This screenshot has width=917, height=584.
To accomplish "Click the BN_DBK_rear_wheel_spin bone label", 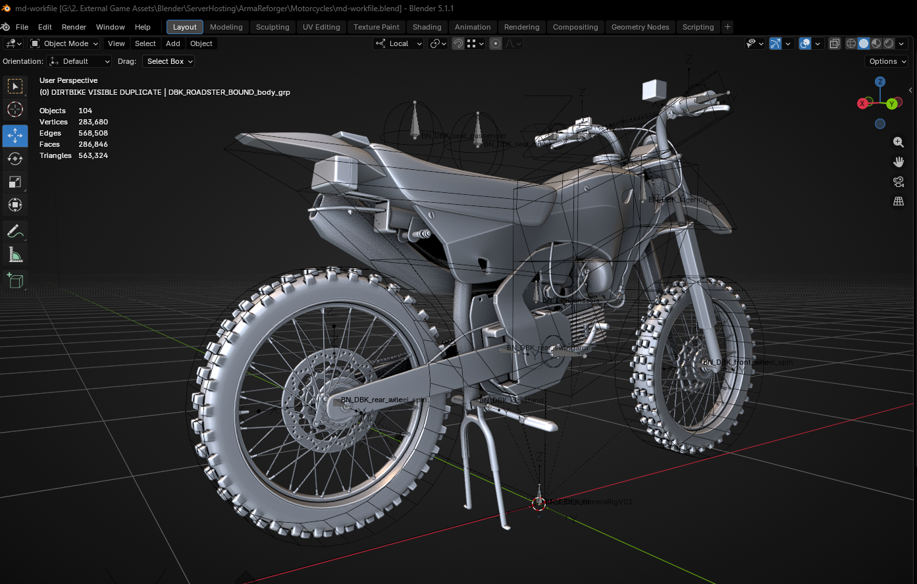I will click(384, 400).
